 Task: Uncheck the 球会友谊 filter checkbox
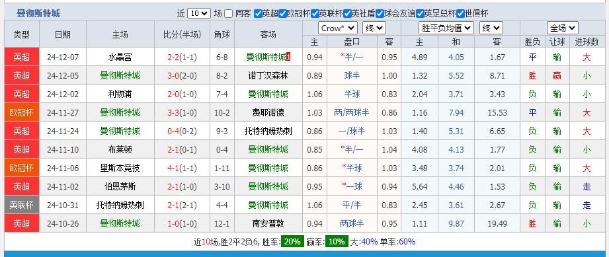[380, 14]
